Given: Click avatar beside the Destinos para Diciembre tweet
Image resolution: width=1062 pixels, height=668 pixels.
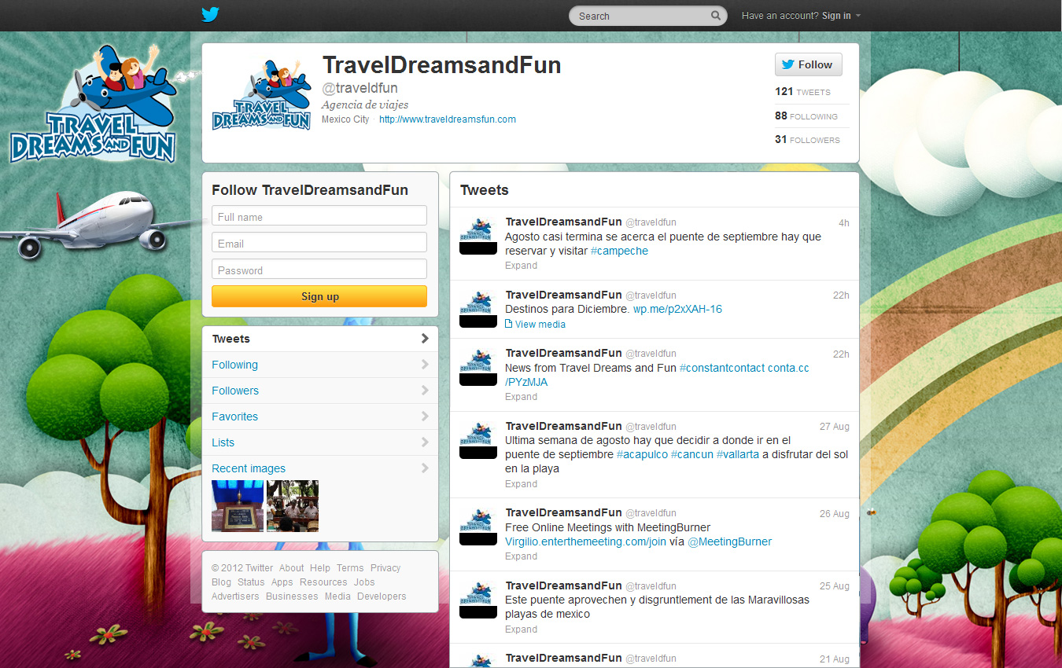Looking at the screenshot, I should (478, 309).
